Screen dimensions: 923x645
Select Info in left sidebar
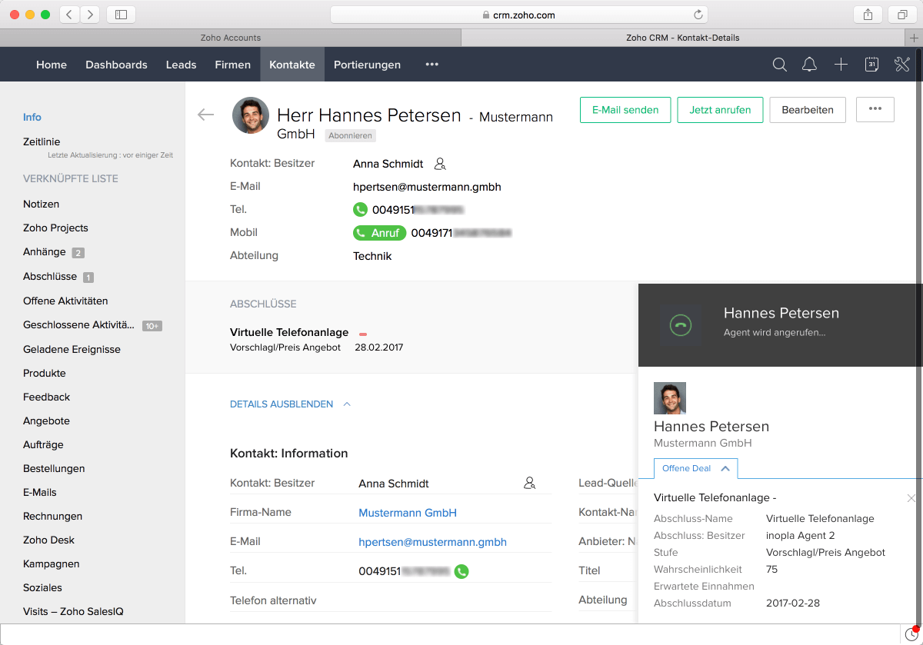coord(32,117)
